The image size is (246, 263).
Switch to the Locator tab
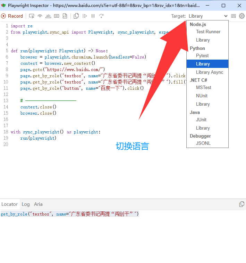click(10, 204)
